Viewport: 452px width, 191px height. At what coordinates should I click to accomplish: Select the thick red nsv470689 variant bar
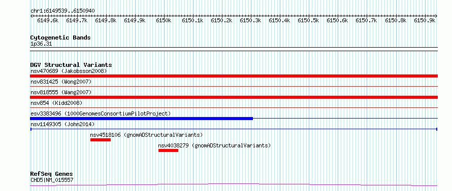pos(234,75)
